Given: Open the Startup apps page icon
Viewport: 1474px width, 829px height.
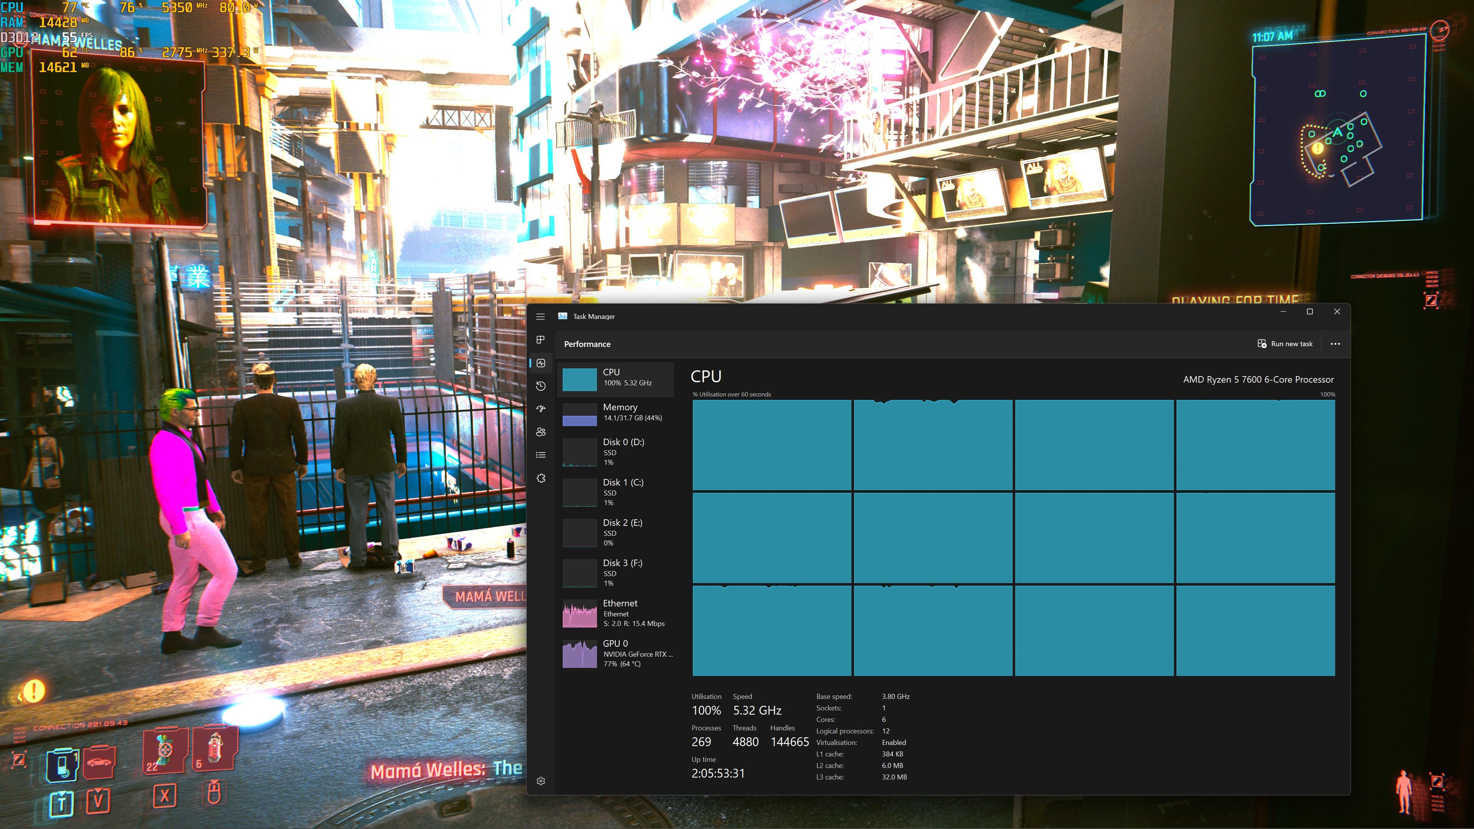Looking at the screenshot, I should (x=540, y=409).
